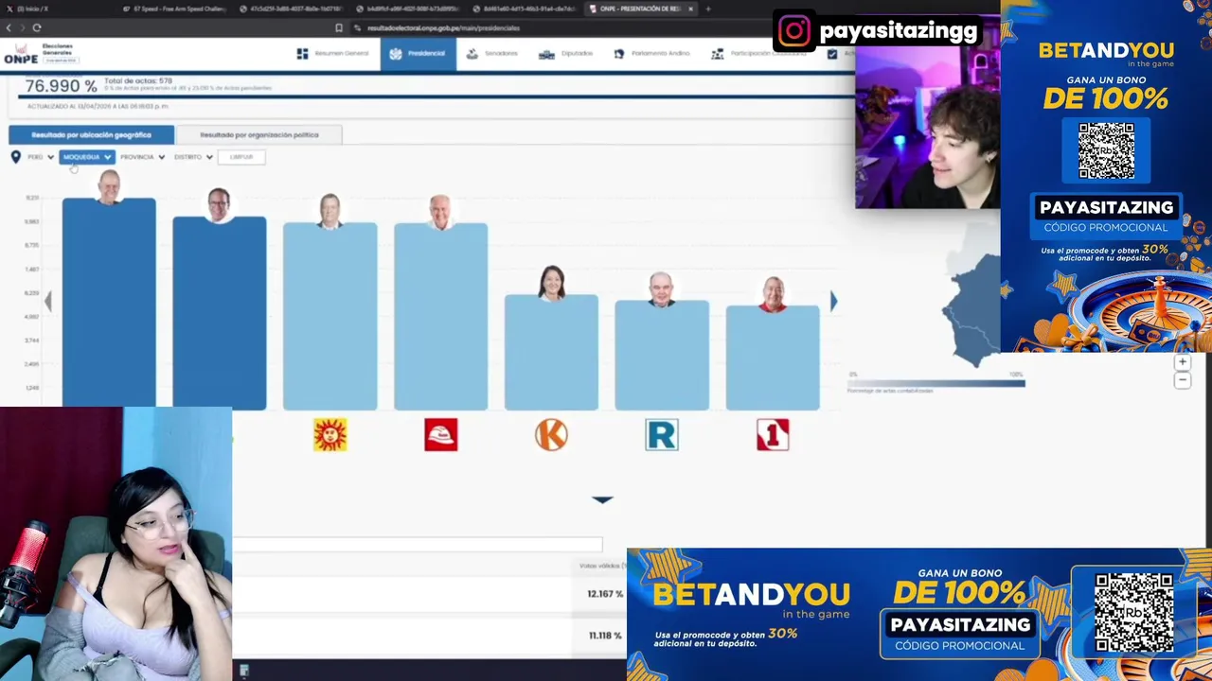Switch to Resultado por ubicación geográfica tab
The height and width of the screenshot is (681, 1212).
coord(91,135)
